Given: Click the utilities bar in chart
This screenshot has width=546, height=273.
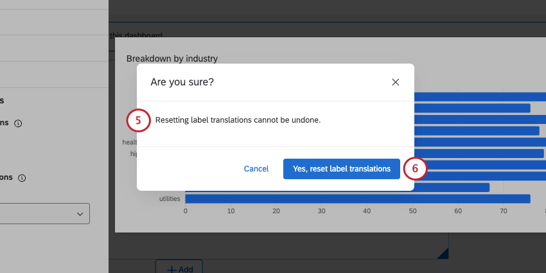Looking at the screenshot, I should coord(357,198).
